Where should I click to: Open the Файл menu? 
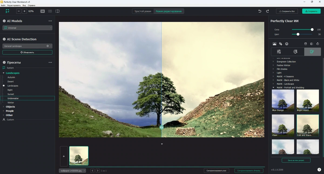(x=3, y=5)
